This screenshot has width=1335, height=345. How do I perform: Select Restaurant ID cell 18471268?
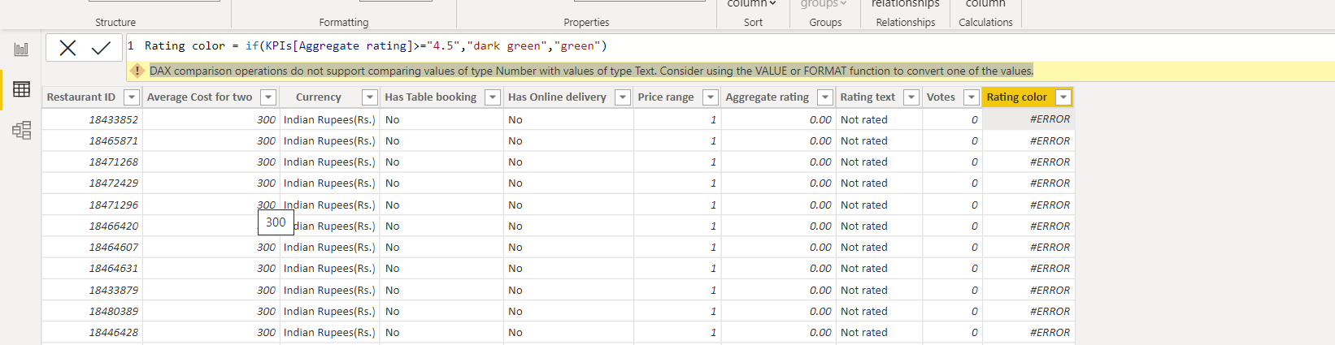click(x=92, y=162)
